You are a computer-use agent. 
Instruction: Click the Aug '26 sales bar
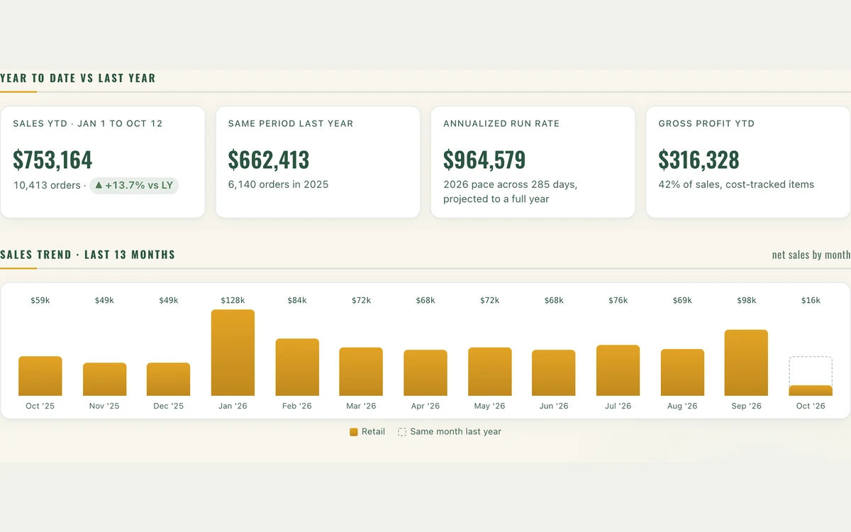pos(682,372)
